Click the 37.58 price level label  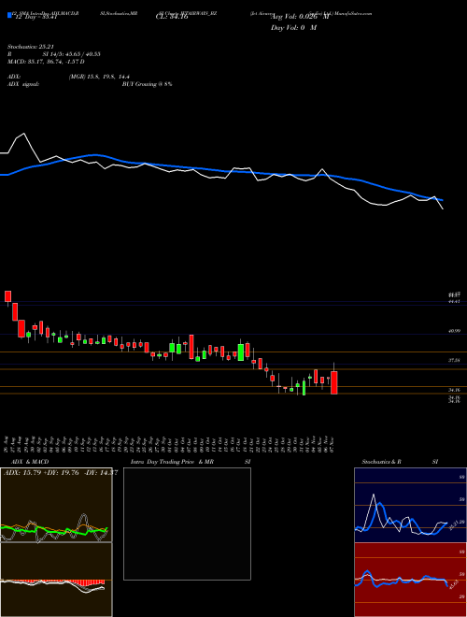(454, 360)
